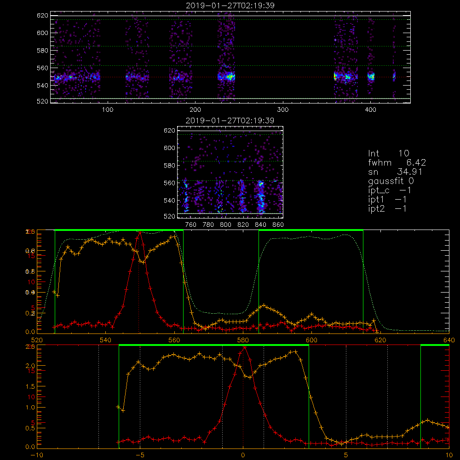Viewport: 460px width, 460px height.
Task: Click the red peak at 550 in profile plot
Action: coord(140,232)
